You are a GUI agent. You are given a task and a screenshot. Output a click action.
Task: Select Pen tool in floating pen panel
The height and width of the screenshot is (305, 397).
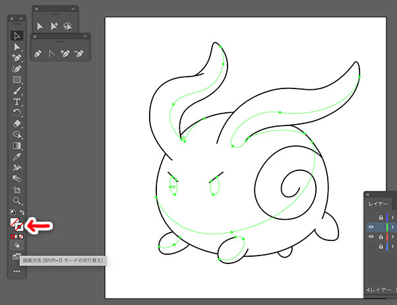pyautogui.click(x=38, y=53)
